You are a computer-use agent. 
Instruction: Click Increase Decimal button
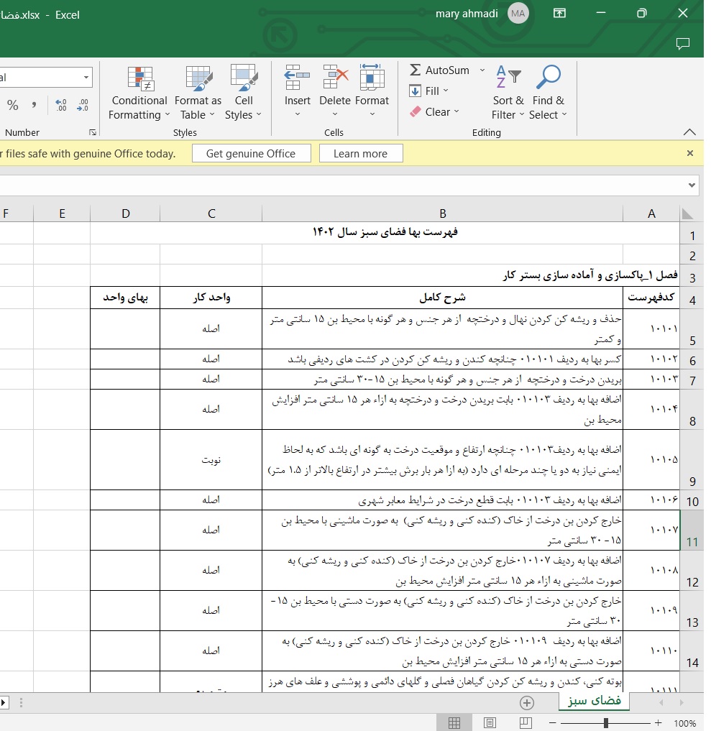[60, 105]
